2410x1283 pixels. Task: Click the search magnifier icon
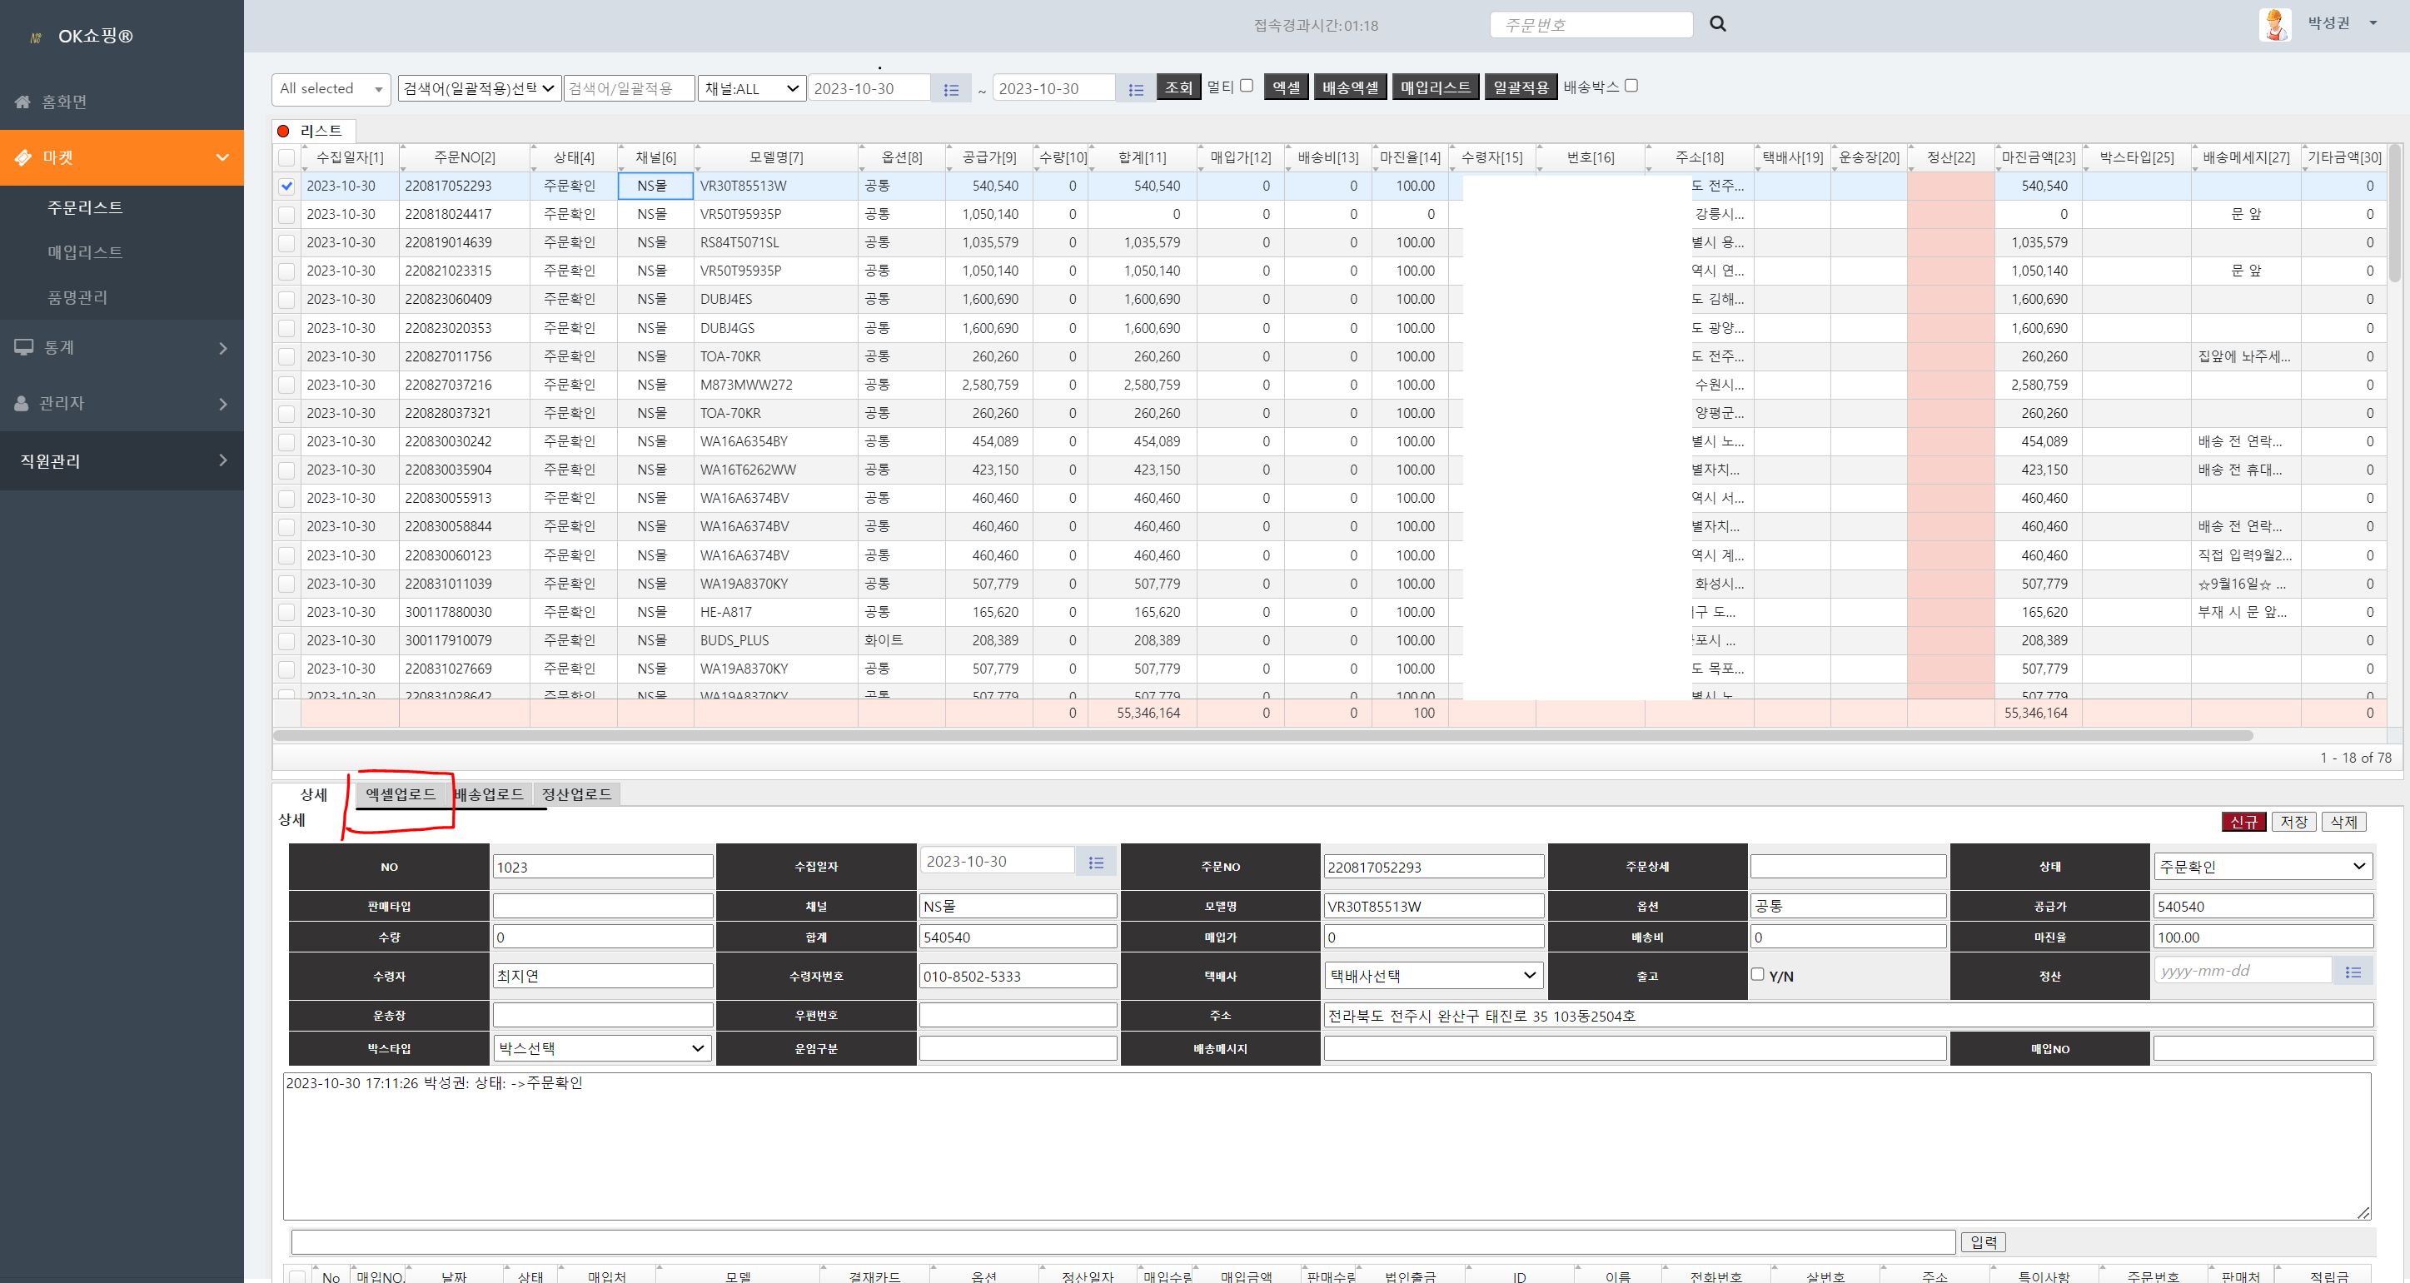coord(1718,24)
